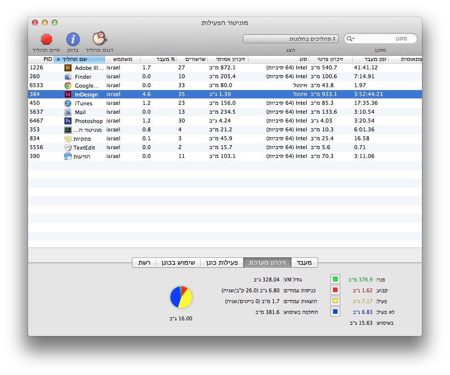Click the Sample Process magnifier icon
The image size is (450, 375).
pos(99,38)
